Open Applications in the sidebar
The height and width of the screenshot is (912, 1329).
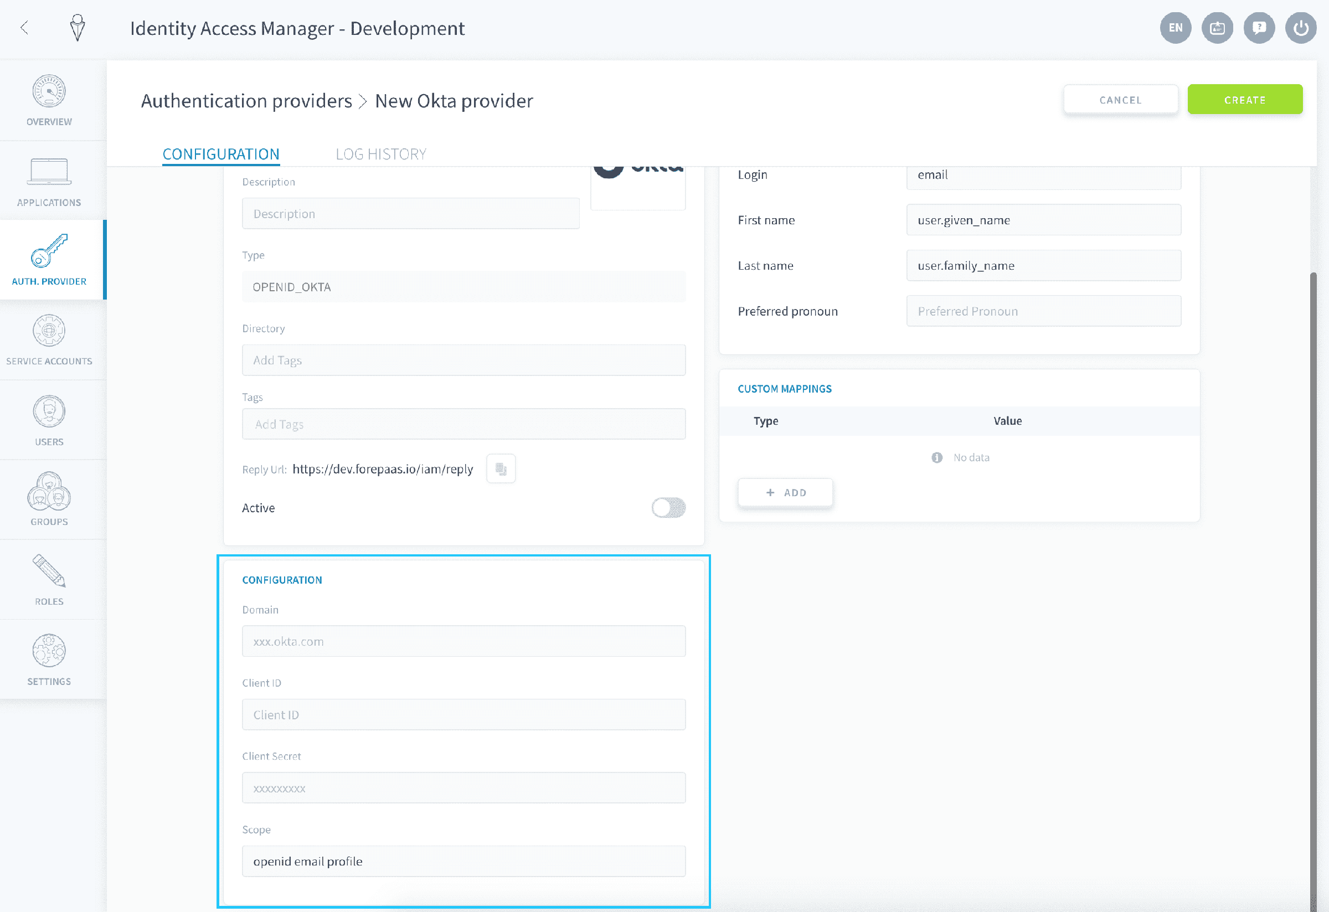pyautogui.click(x=49, y=181)
